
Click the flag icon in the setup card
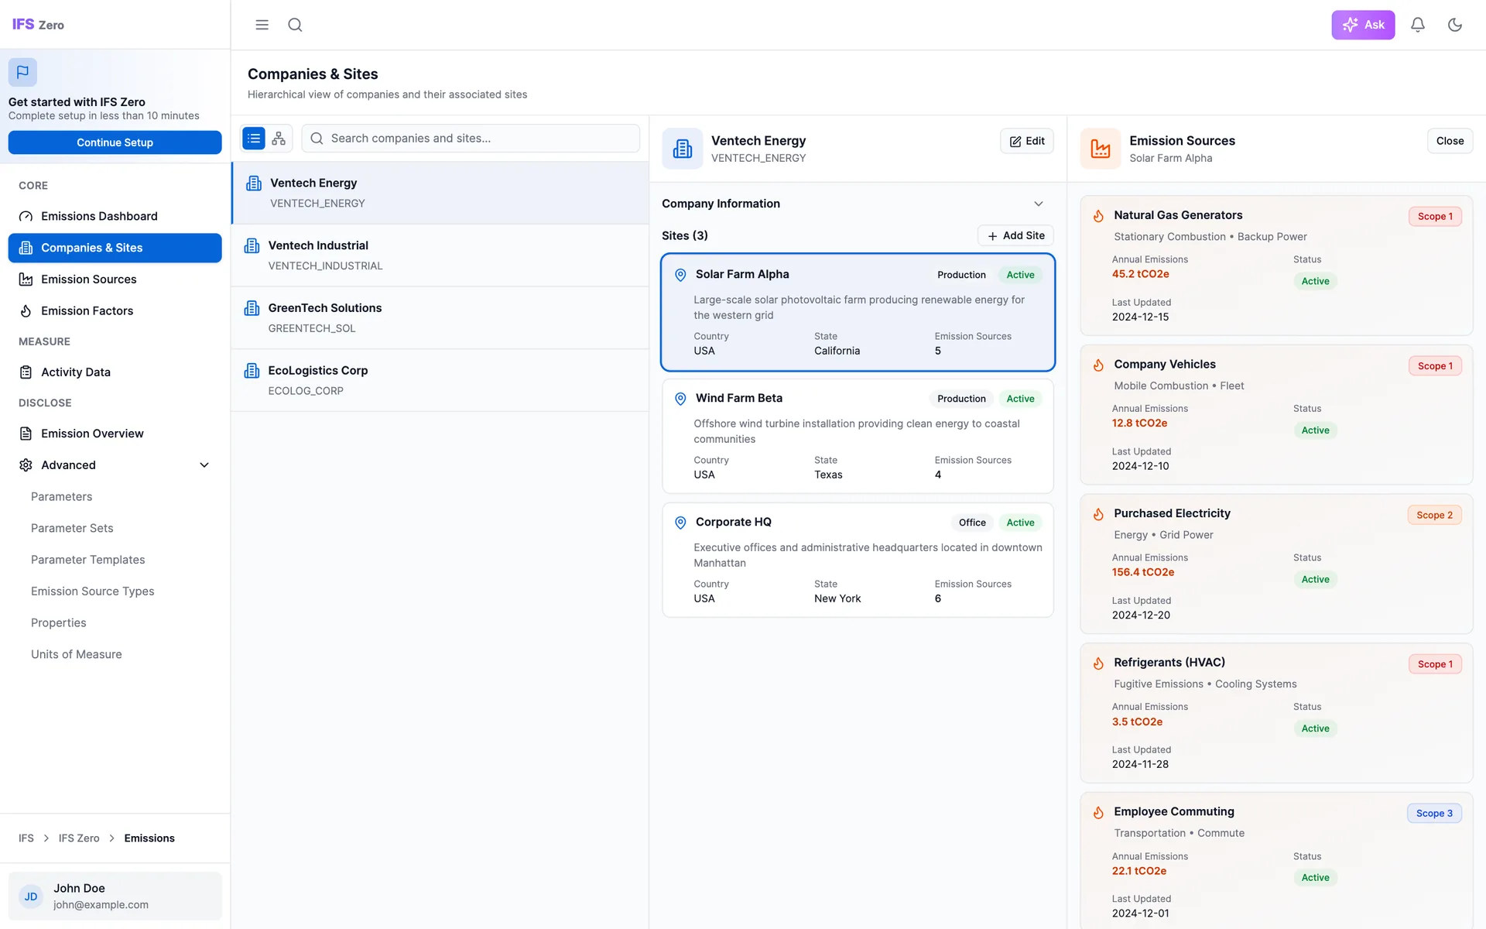[22, 72]
